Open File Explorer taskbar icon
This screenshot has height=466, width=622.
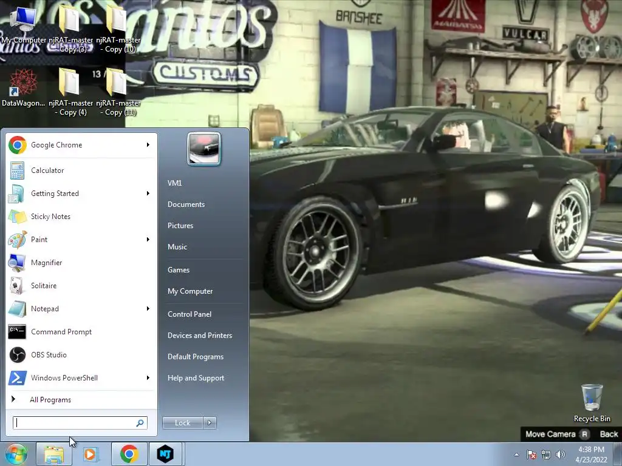coord(54,454)
